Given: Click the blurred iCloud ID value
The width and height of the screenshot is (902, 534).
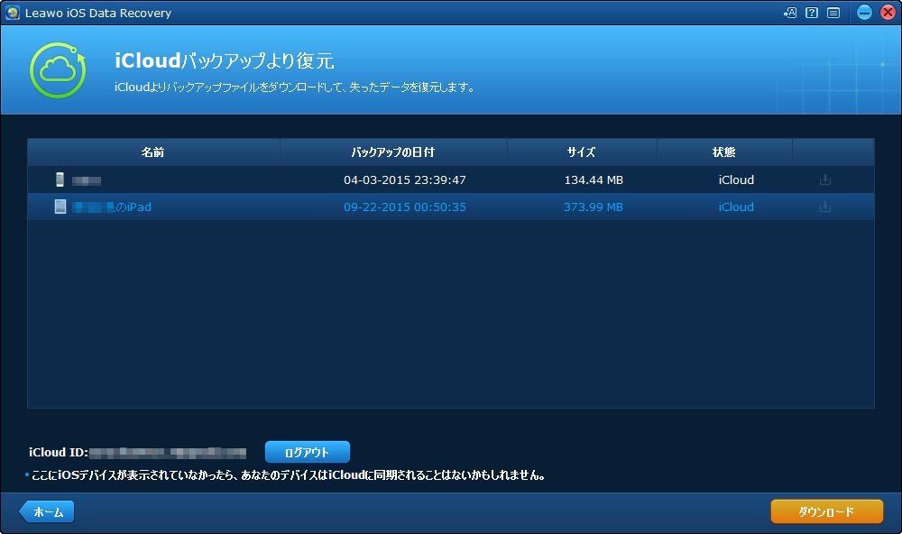Looking at the screenshot, I should (168, 453).
